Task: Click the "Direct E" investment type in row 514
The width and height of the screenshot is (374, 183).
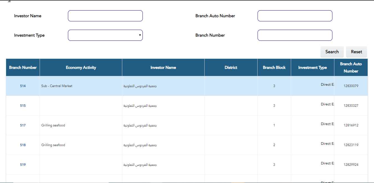Action: 327,85
